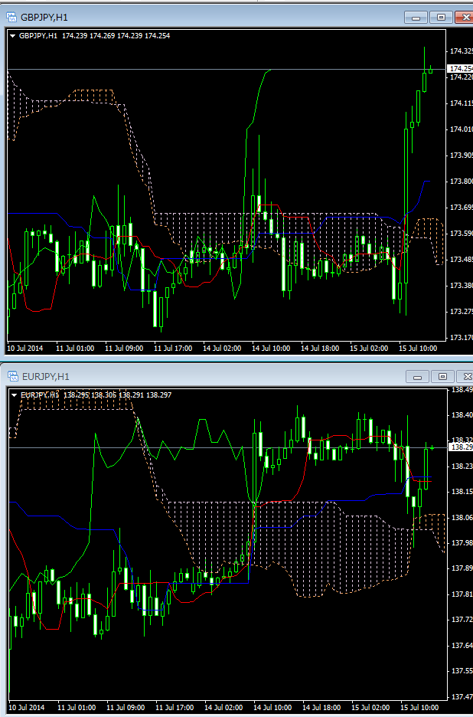
Task: Click the 138.40 price label on EURJPY
Action: coord(462,414)
